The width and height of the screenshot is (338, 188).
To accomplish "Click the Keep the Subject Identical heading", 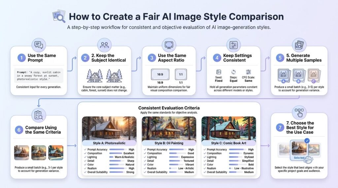I will tap(109, 58).
